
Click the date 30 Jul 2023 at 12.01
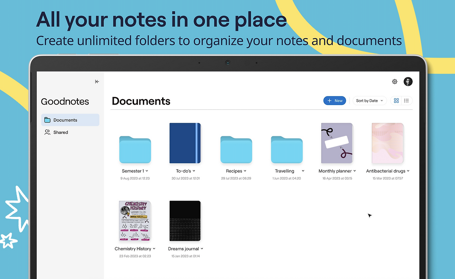tap(186, 178)
